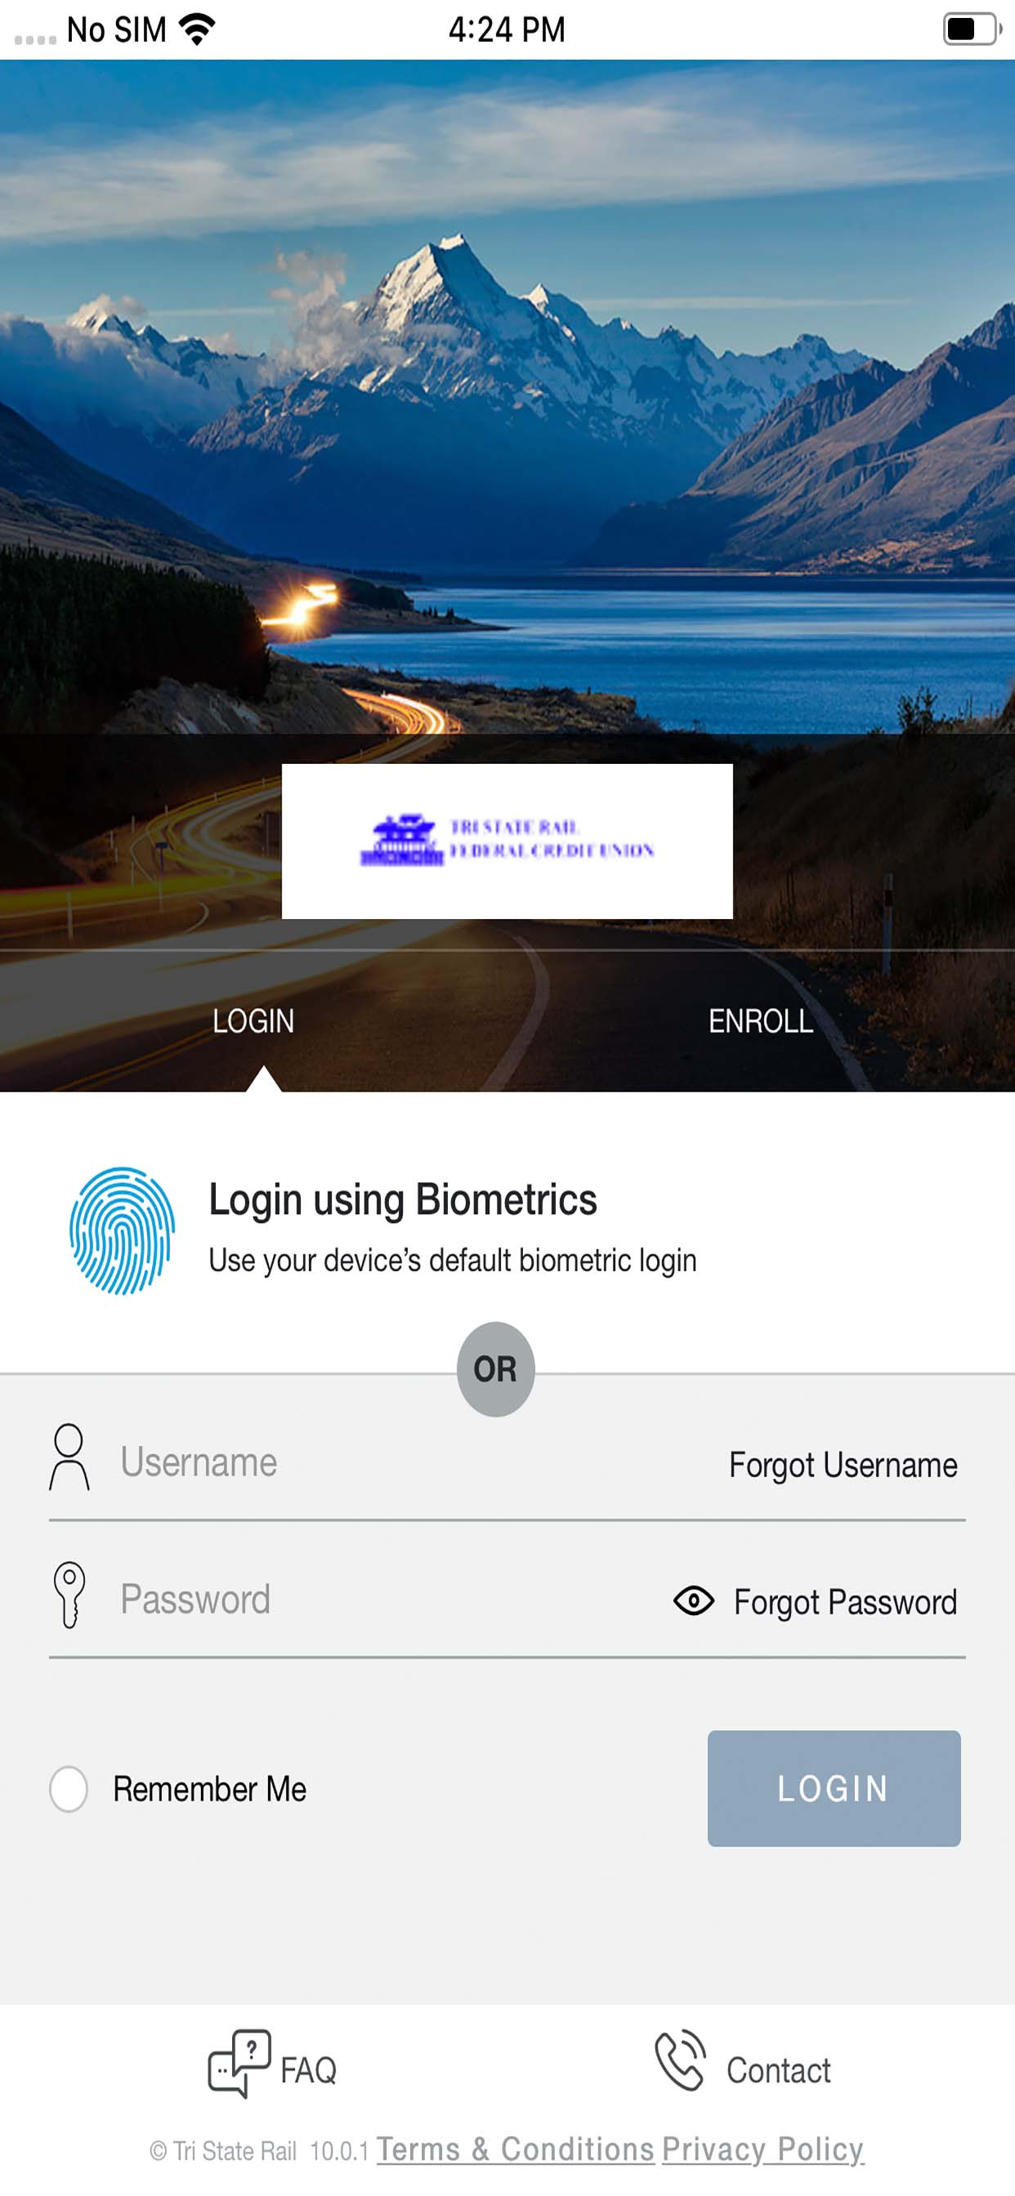1015x2196 pixels.
Task: Check the Wi-Fi status icon
Action: click(x=197, y=29)
